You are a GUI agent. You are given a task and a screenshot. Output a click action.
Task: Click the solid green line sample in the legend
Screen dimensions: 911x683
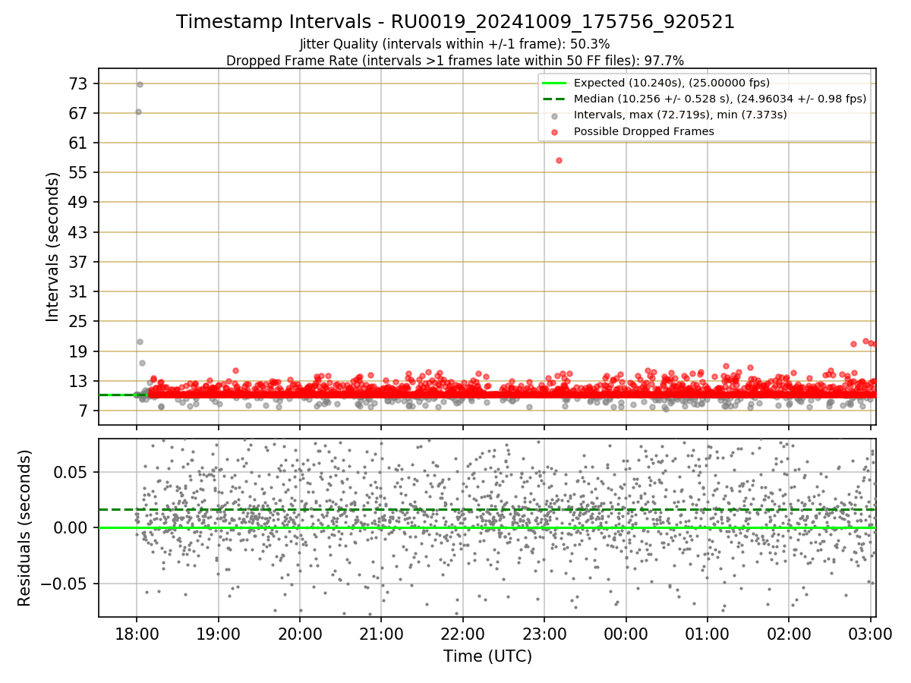(555, 83)
